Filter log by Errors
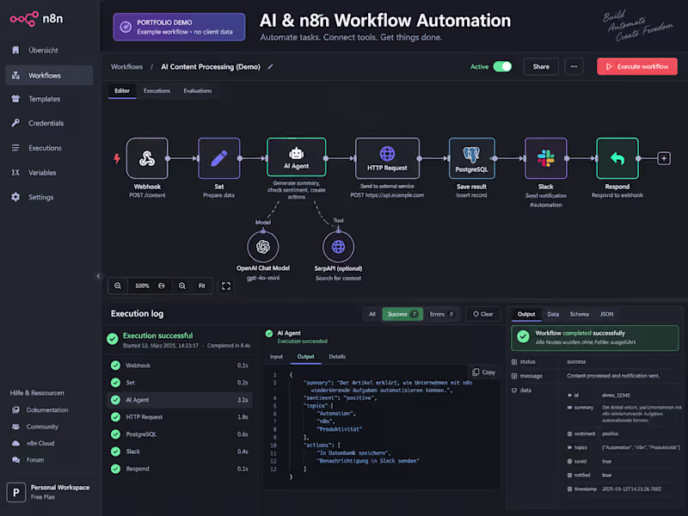 tap(441, 314)
